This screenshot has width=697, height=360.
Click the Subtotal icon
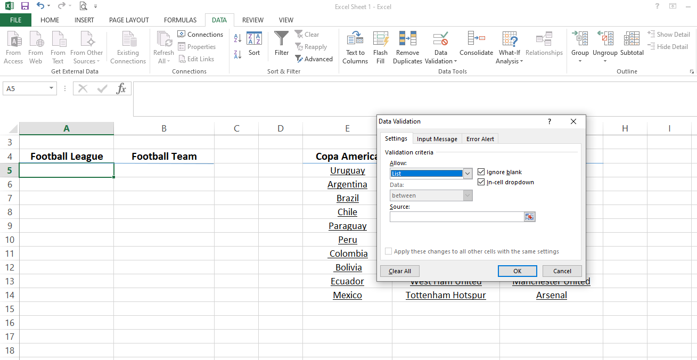click(x=632, y=40)
